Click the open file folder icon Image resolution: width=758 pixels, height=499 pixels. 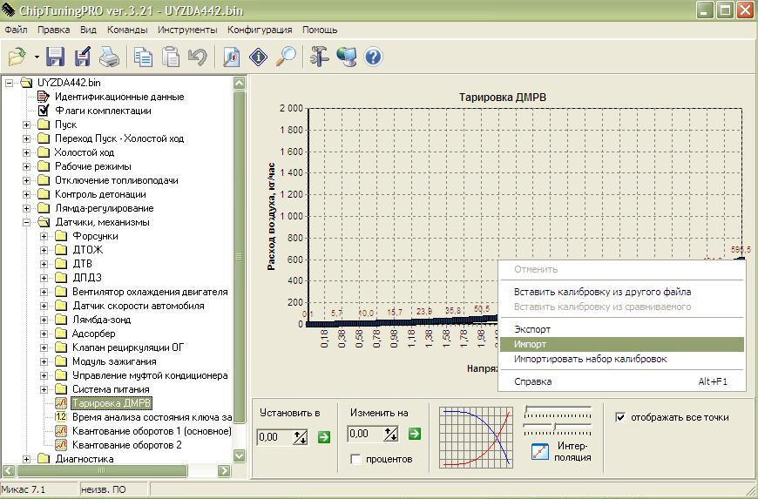(16, 57)
